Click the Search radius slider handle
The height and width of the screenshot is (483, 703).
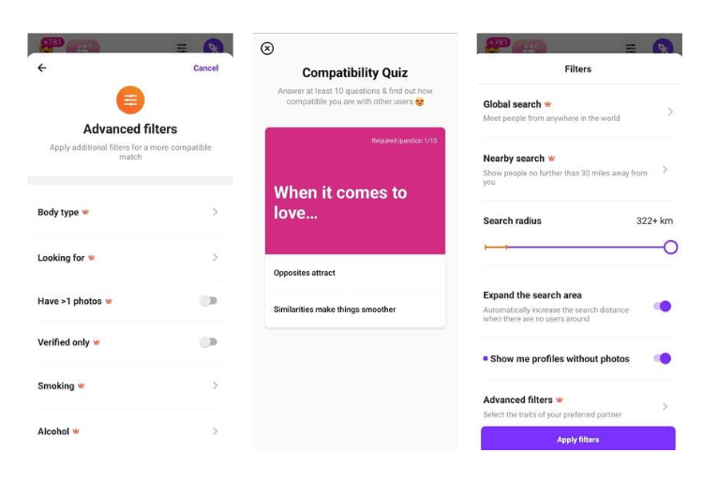670,247
